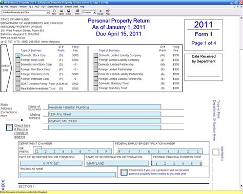243x194 pixels.
Task: Check the Foreign Non-Stock Corp. box
Action: pos(18,69)
